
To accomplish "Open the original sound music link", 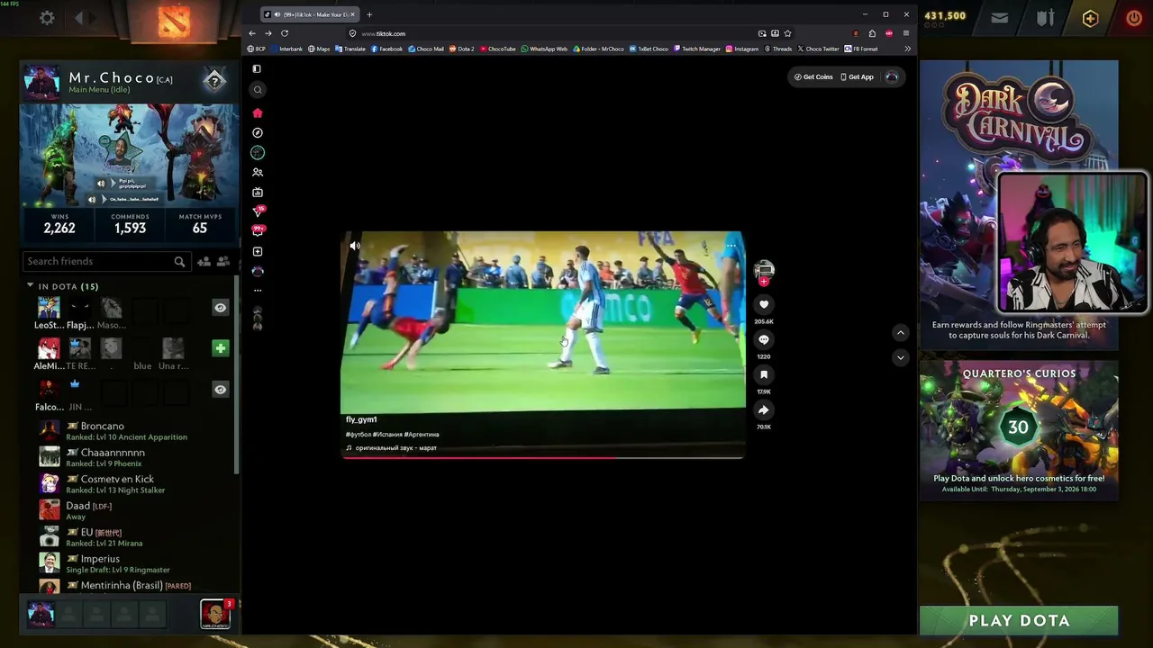I will (x=391, y=447).
